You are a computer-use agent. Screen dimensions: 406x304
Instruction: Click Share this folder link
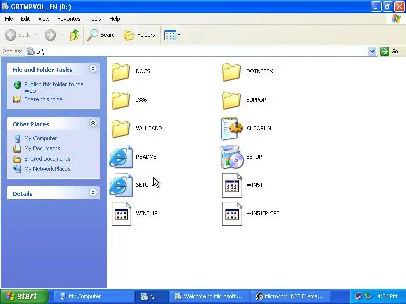click(44, 99)
